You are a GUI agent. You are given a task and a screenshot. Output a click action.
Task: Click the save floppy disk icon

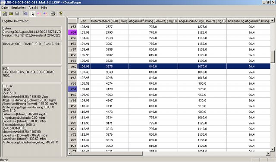17,13
